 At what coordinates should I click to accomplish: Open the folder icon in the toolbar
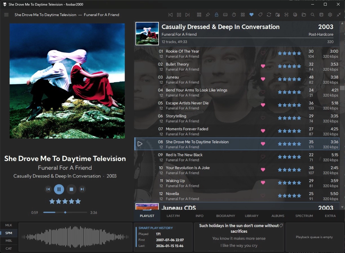(304, 15)
